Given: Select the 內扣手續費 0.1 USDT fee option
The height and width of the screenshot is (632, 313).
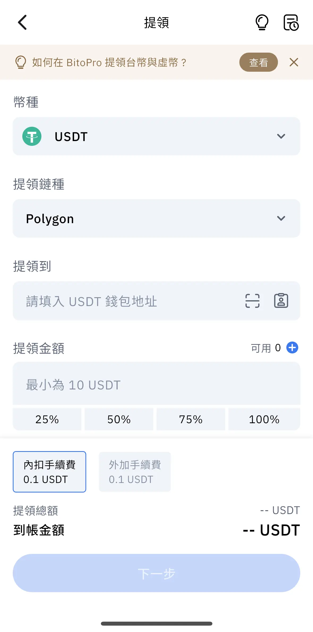Looking at the screenshot, I should (x=50, y=472).
